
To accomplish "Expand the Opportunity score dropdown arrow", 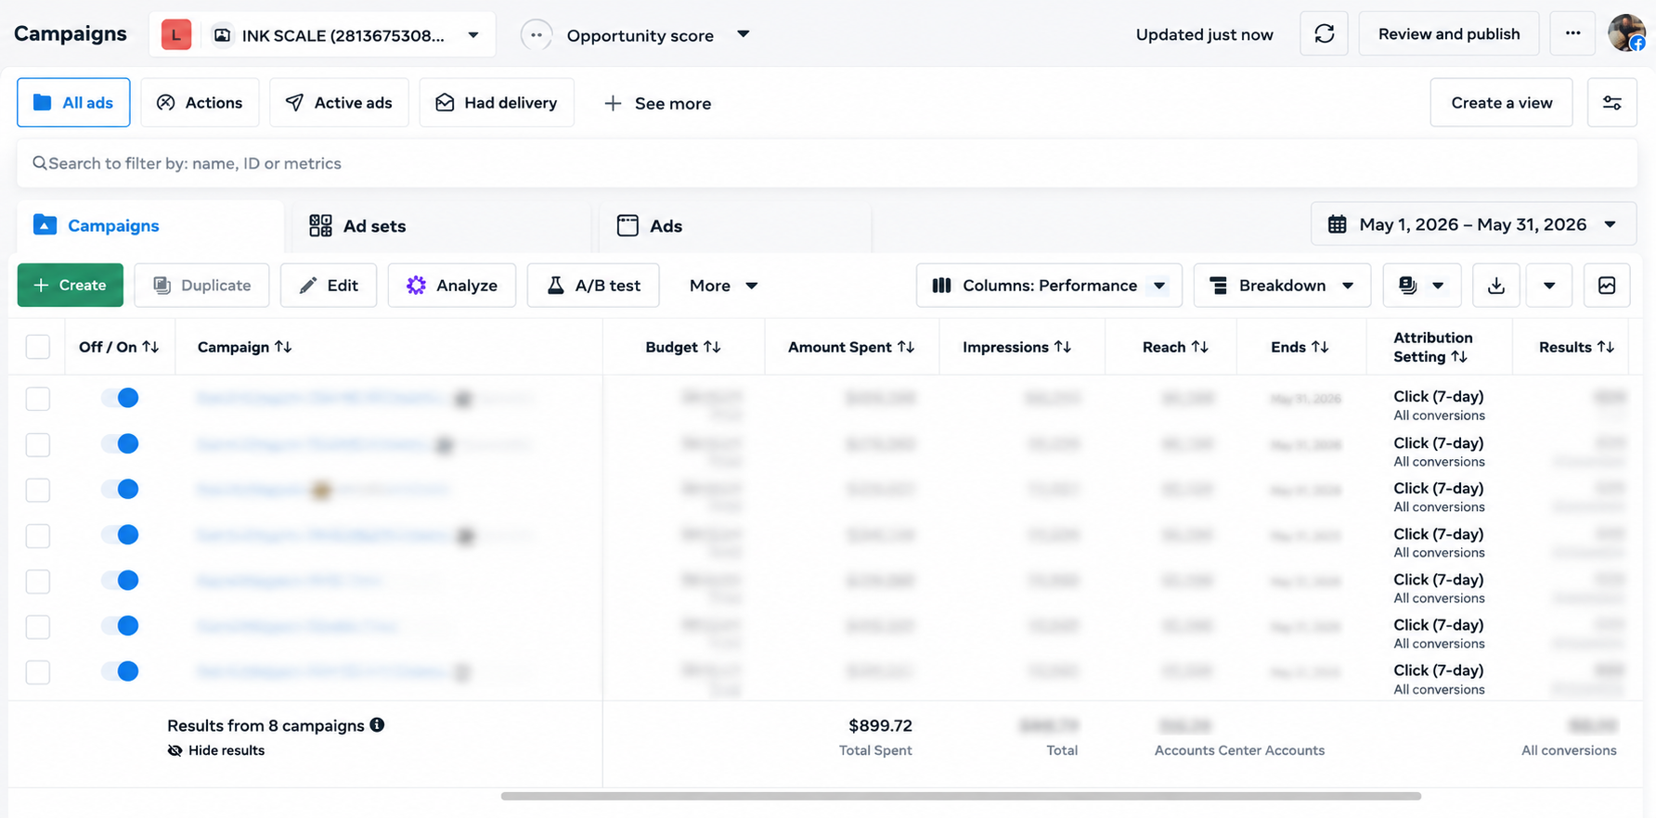I will pyautogui.click(x=744, y=34).
